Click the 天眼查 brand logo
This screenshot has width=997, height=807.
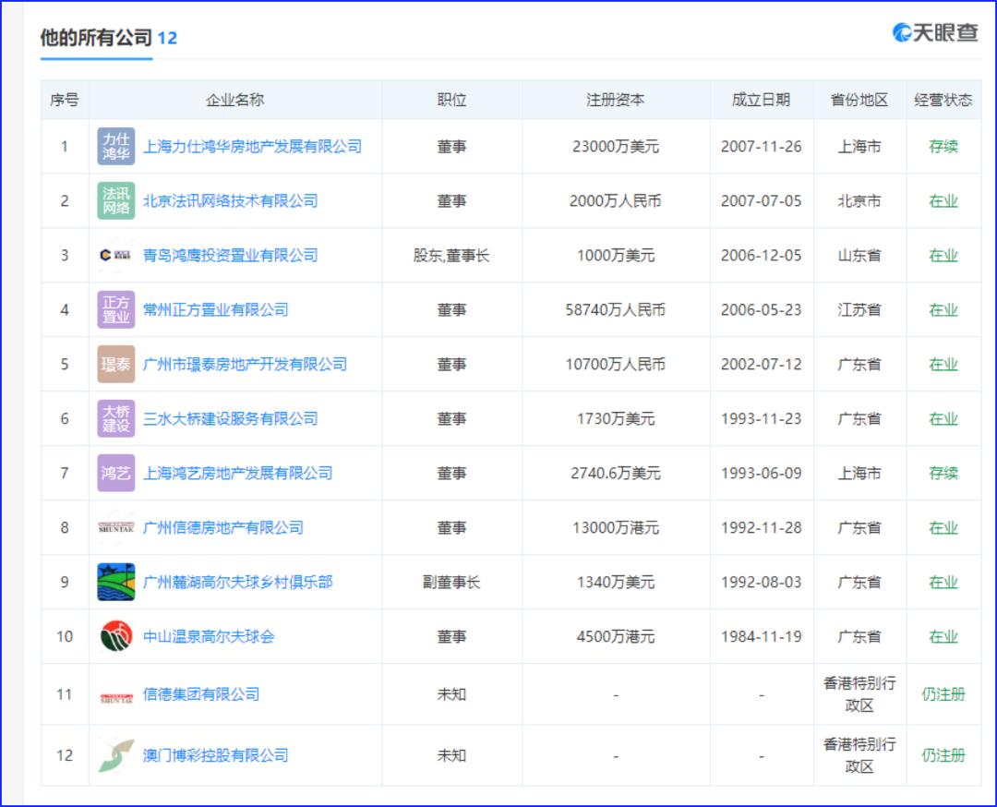point(935,33)
